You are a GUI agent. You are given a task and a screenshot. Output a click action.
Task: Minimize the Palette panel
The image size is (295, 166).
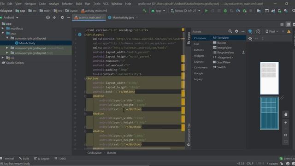[243, 31]
